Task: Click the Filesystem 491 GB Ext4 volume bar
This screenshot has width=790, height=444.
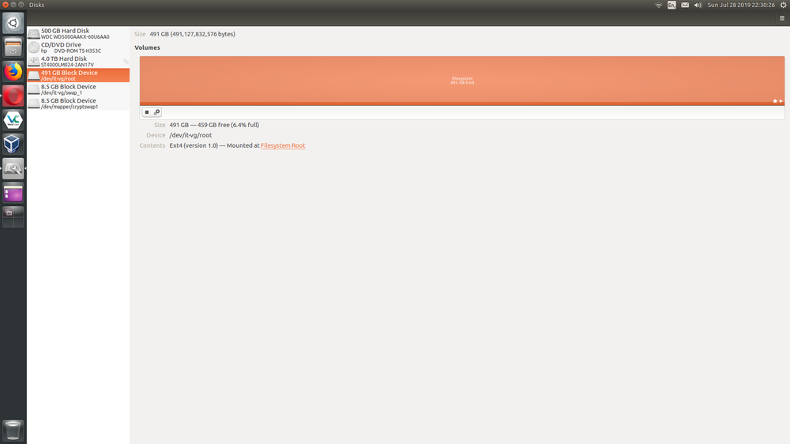Action: click(x=462, y=80)
